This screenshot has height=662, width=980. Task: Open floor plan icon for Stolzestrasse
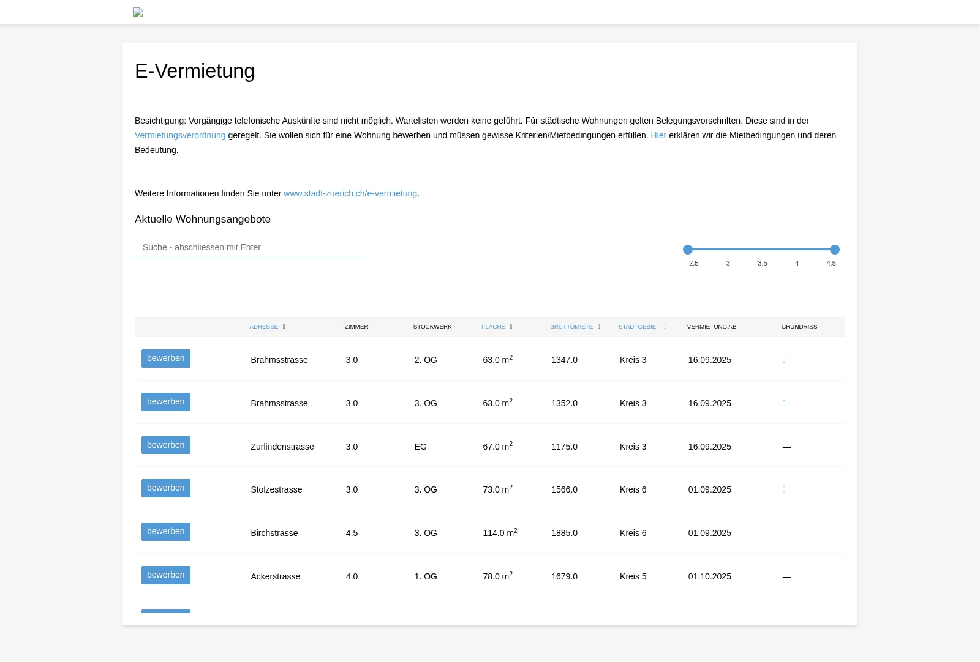tap(784, 489)
